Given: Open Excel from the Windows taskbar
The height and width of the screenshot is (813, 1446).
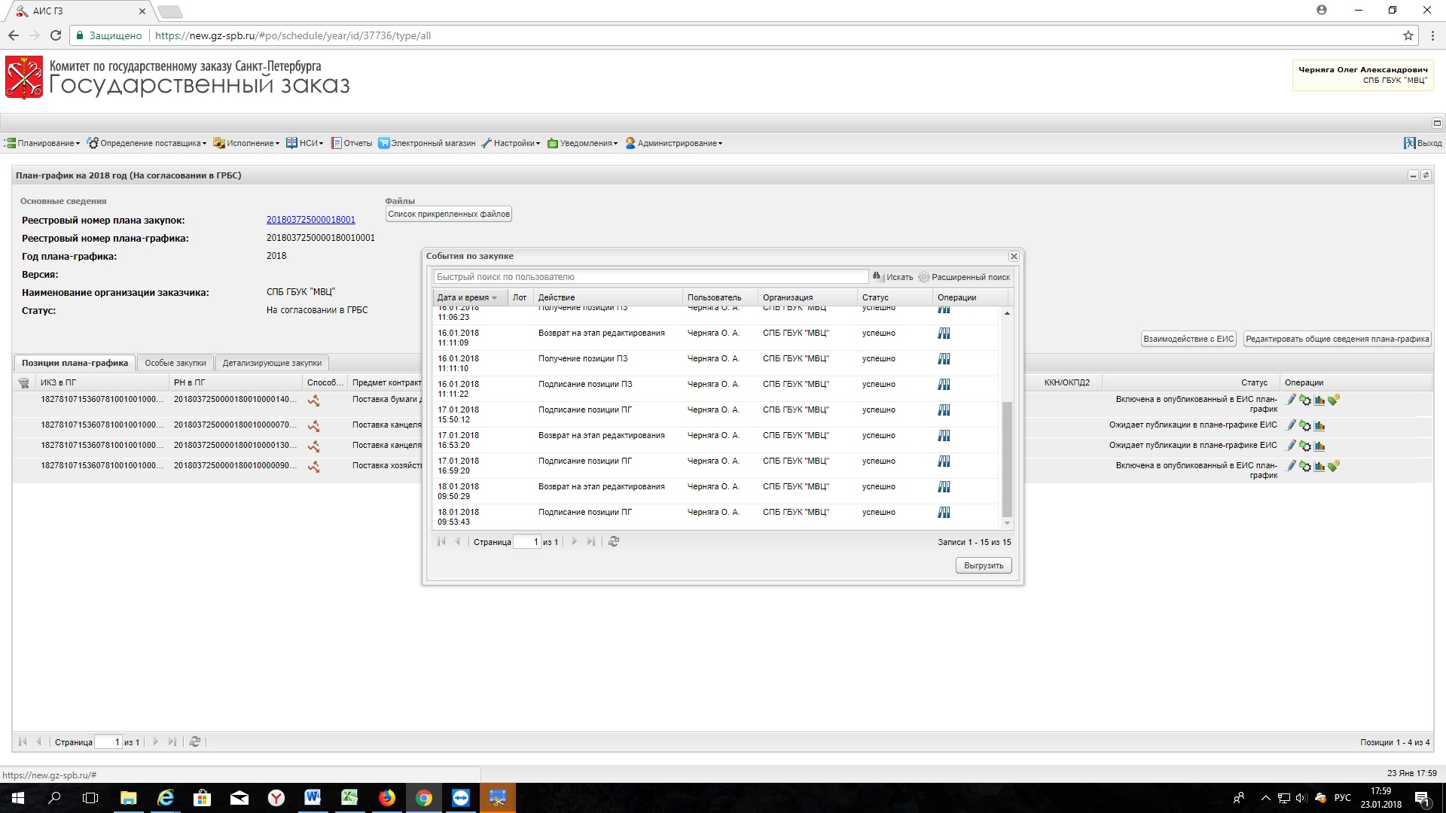Looking at the screenshot, I should click(349, 798).
